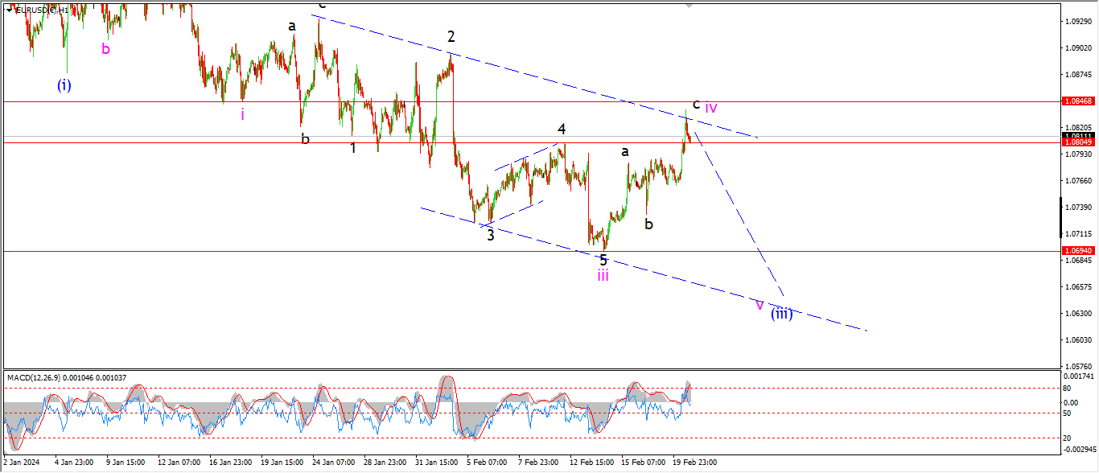Select the magenta b wave label
The height and width of the screenshot is (473, 1099).
pyautogui.click(x=105, y=48)
